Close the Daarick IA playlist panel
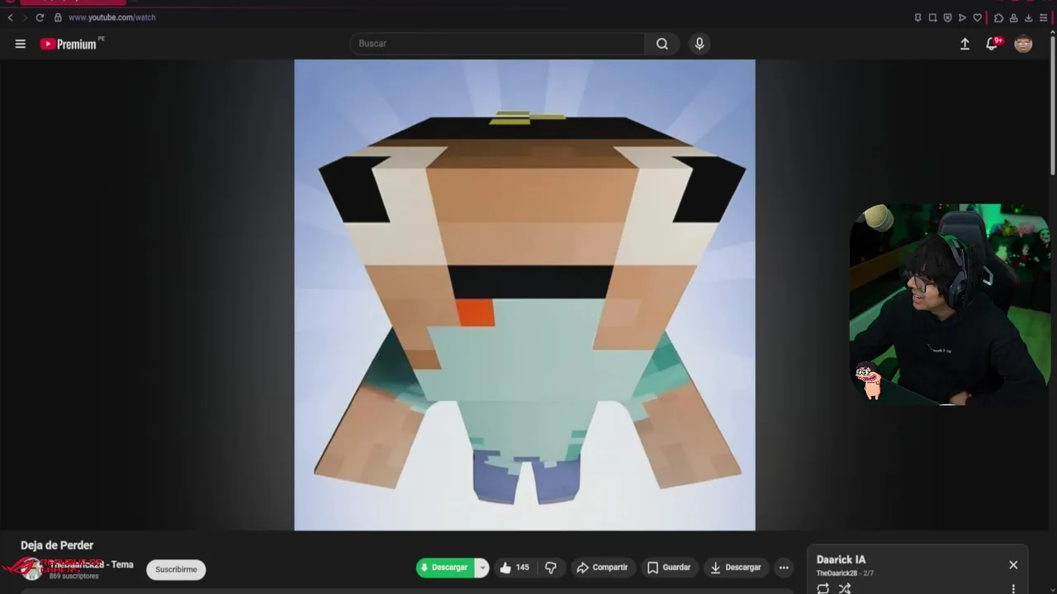 (1013, 565)
